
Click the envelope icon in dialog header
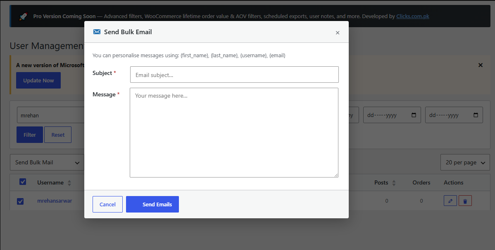pyautogui.click(x=97, y=32)
